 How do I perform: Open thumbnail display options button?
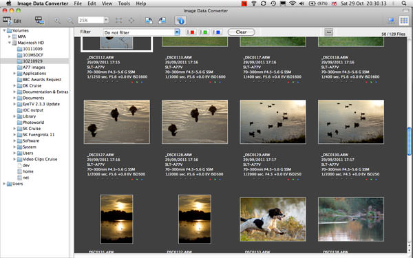[x=328, y=32]
